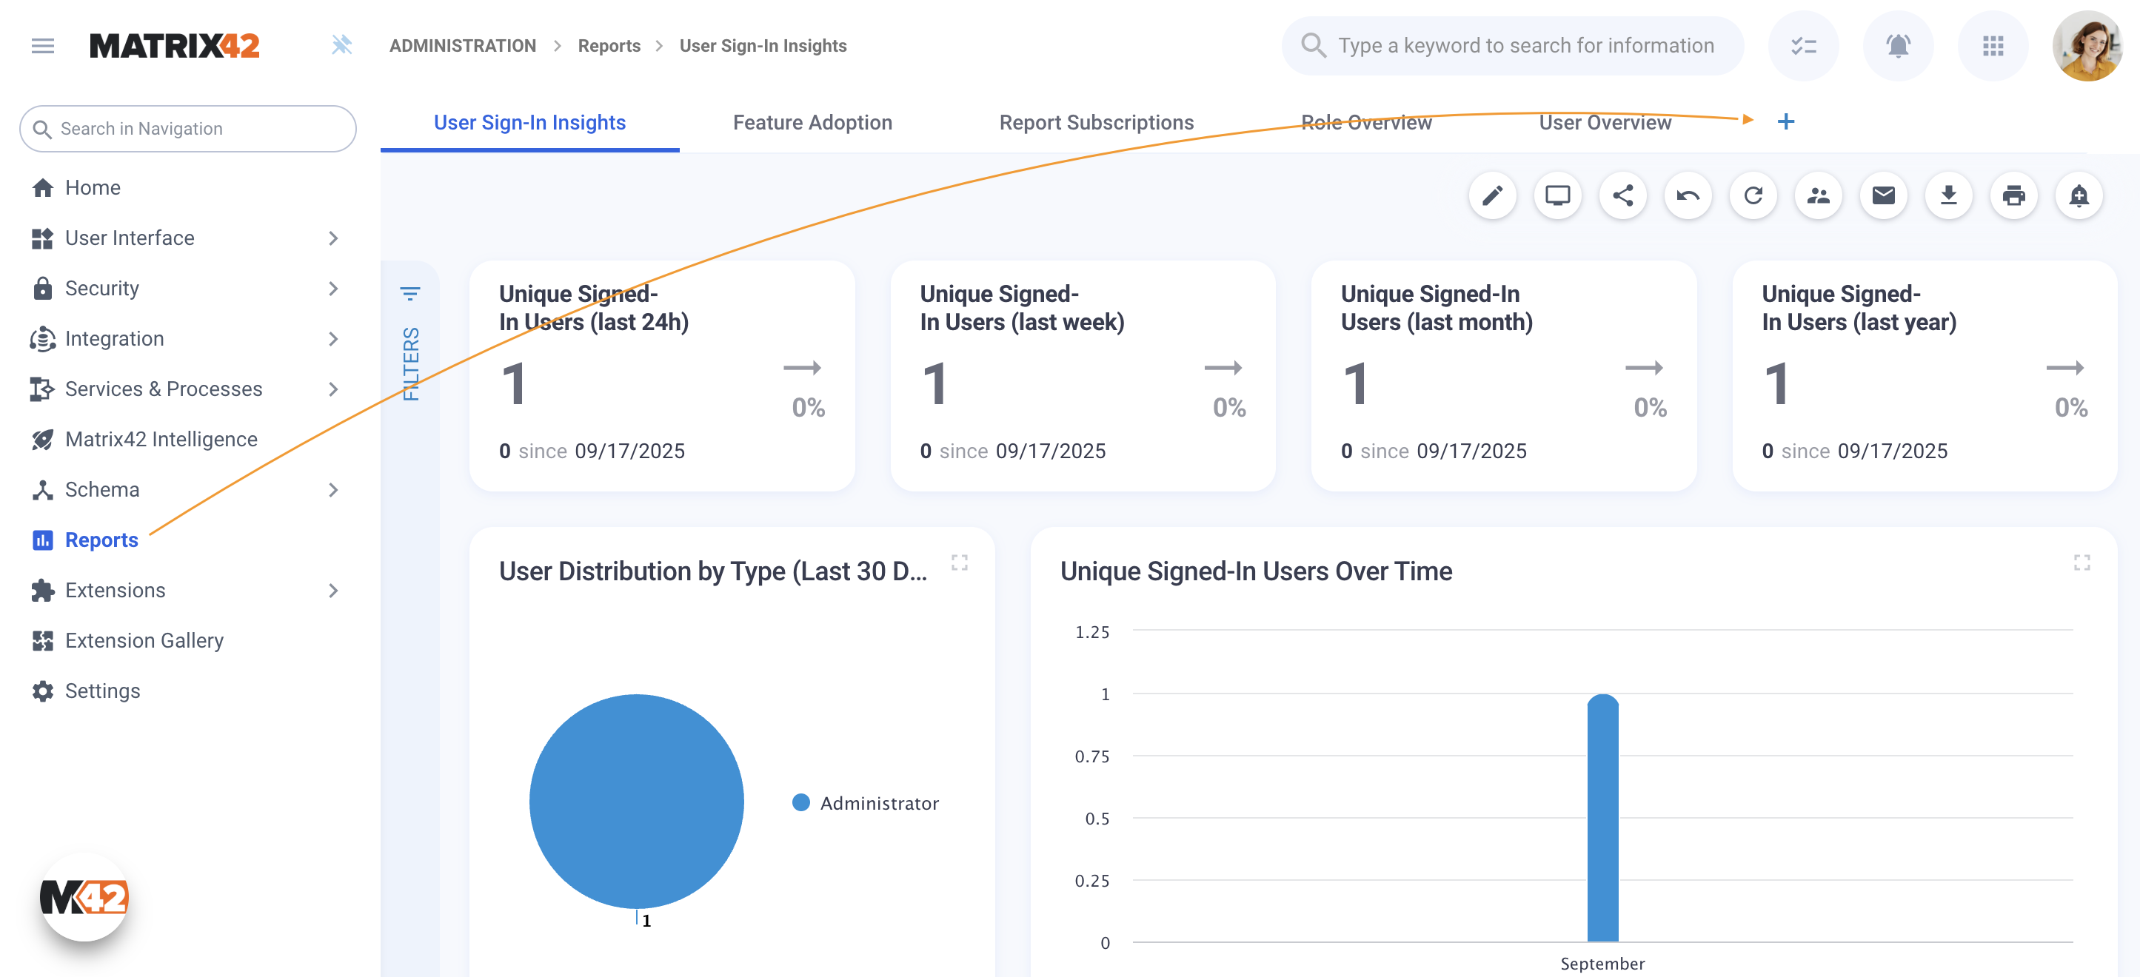Open Integration navigation item
Screen dimensions: 2140x977
(115, 339)
